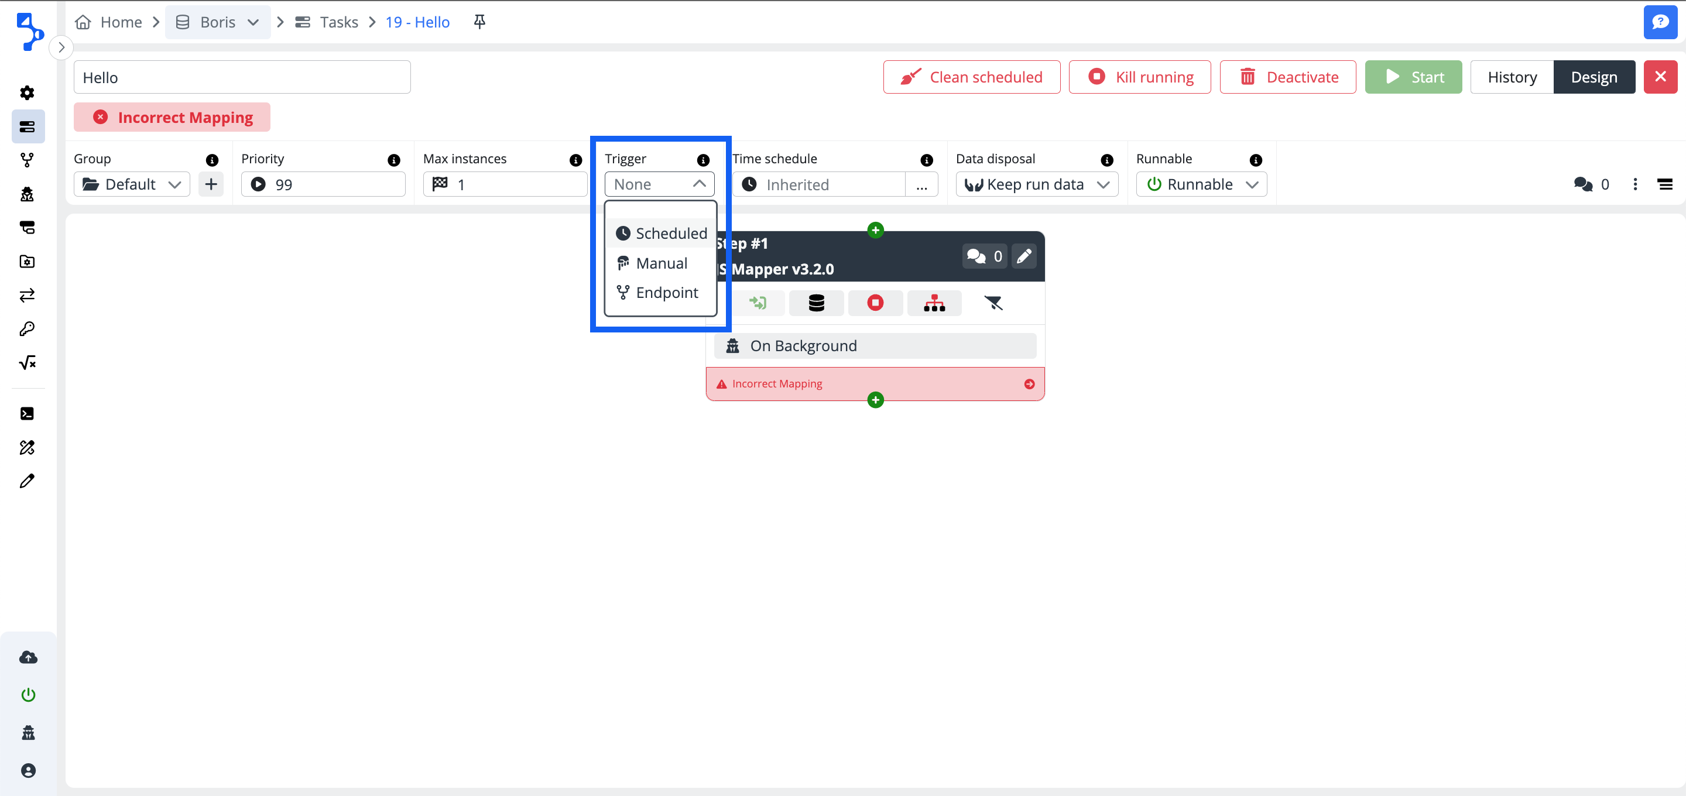This screenshot has height=796, width=1686.
Task: Open the Group Default dropdown
Action: [132, 184]
